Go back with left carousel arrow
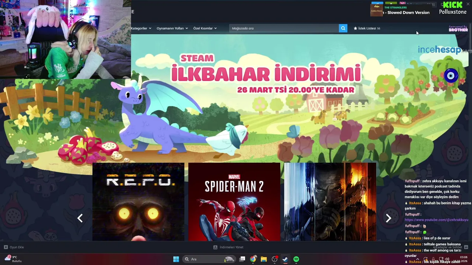 point(80,218)
